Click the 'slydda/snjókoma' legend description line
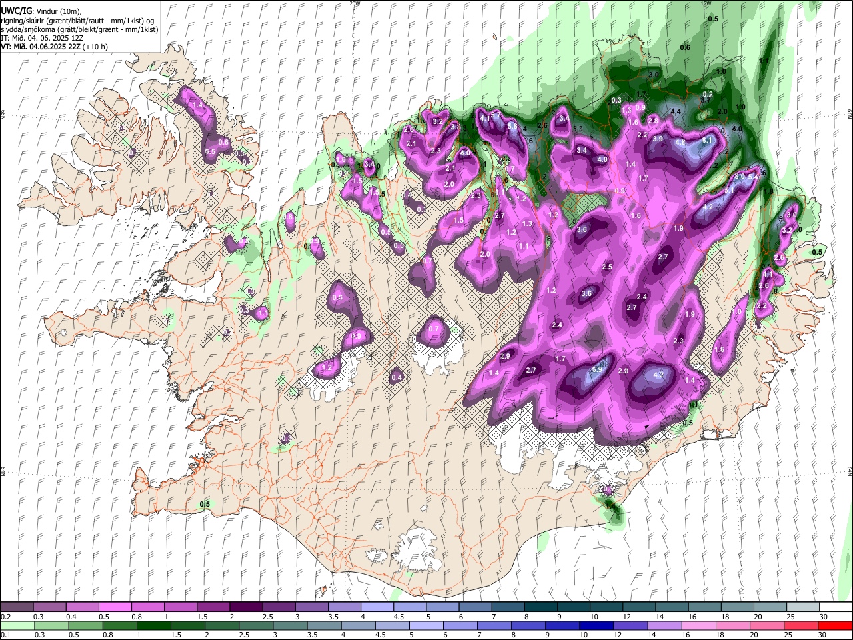Screen dimensions: 853x640 pyautogui.click(x=79, y=29)
